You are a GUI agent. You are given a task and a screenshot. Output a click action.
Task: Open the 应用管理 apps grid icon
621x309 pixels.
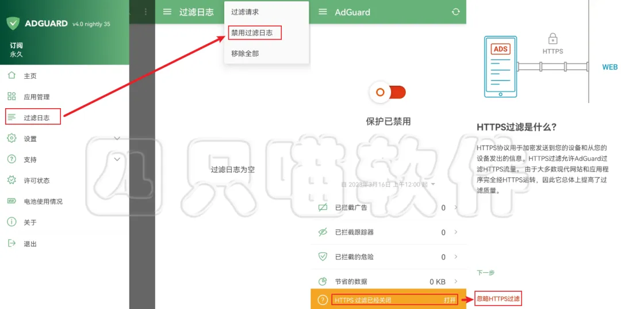pos(11,96)
